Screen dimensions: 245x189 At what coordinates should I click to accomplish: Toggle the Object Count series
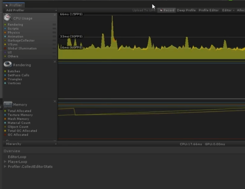[x=5, y=127]
